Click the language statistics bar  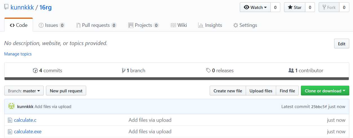pyautogui.click(x=177, y=79)
